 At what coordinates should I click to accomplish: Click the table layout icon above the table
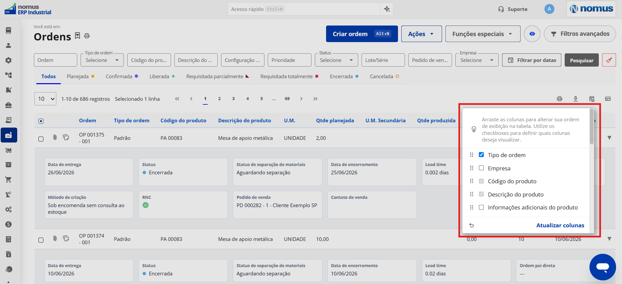[x=608, y=99]
